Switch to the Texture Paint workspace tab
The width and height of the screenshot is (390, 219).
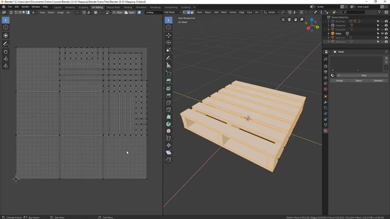113,7
